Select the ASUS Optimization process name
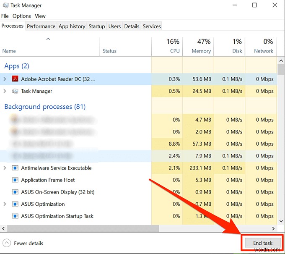Screen dimensions: 285x254 point(43,204)
